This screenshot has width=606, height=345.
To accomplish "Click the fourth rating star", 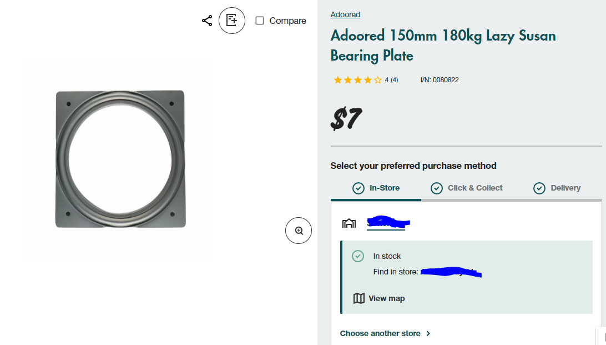I will point(367,80).
